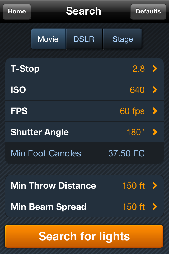169x254 pixels.
Task: Tap the Home button
Action: pyautogui.click(x=17, y=12)
